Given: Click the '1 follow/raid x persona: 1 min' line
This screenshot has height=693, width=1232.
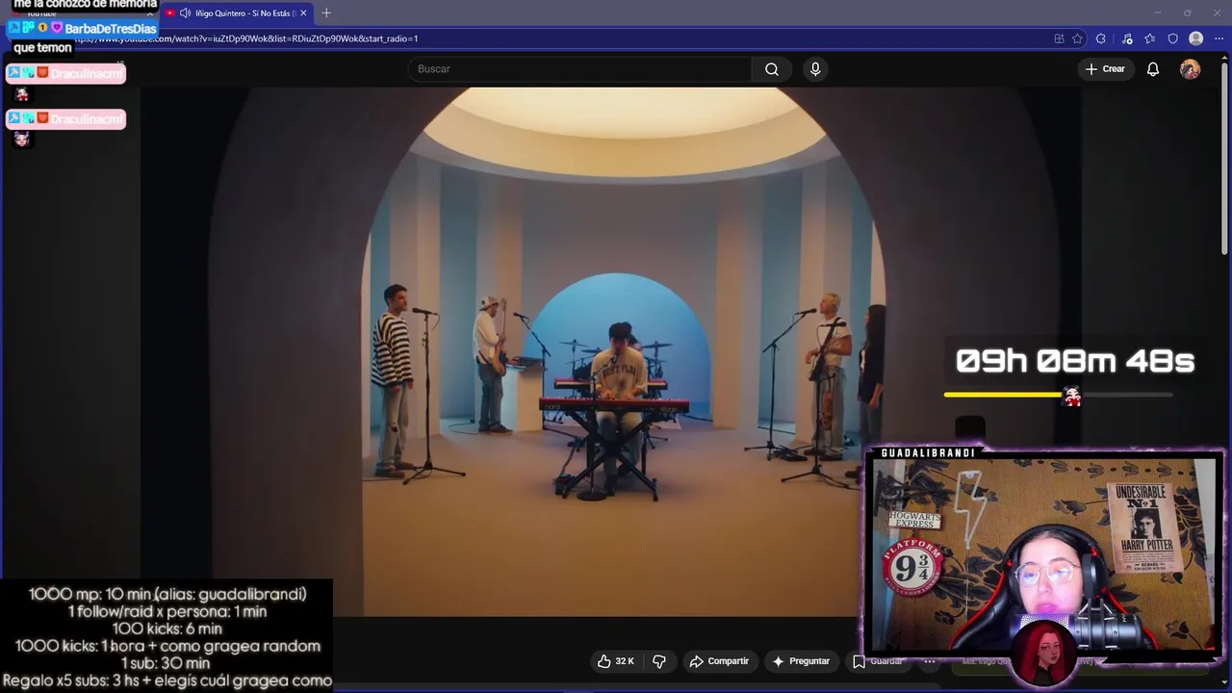Looking at the screenshot, I should pos(167,611).
